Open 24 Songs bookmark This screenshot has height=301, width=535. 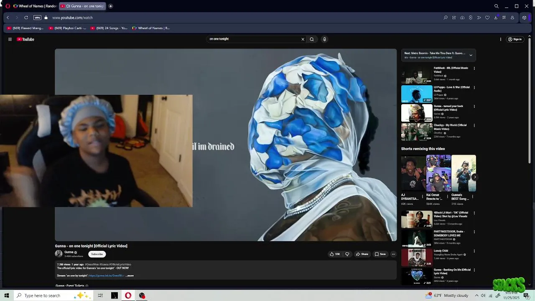point(109,28)
